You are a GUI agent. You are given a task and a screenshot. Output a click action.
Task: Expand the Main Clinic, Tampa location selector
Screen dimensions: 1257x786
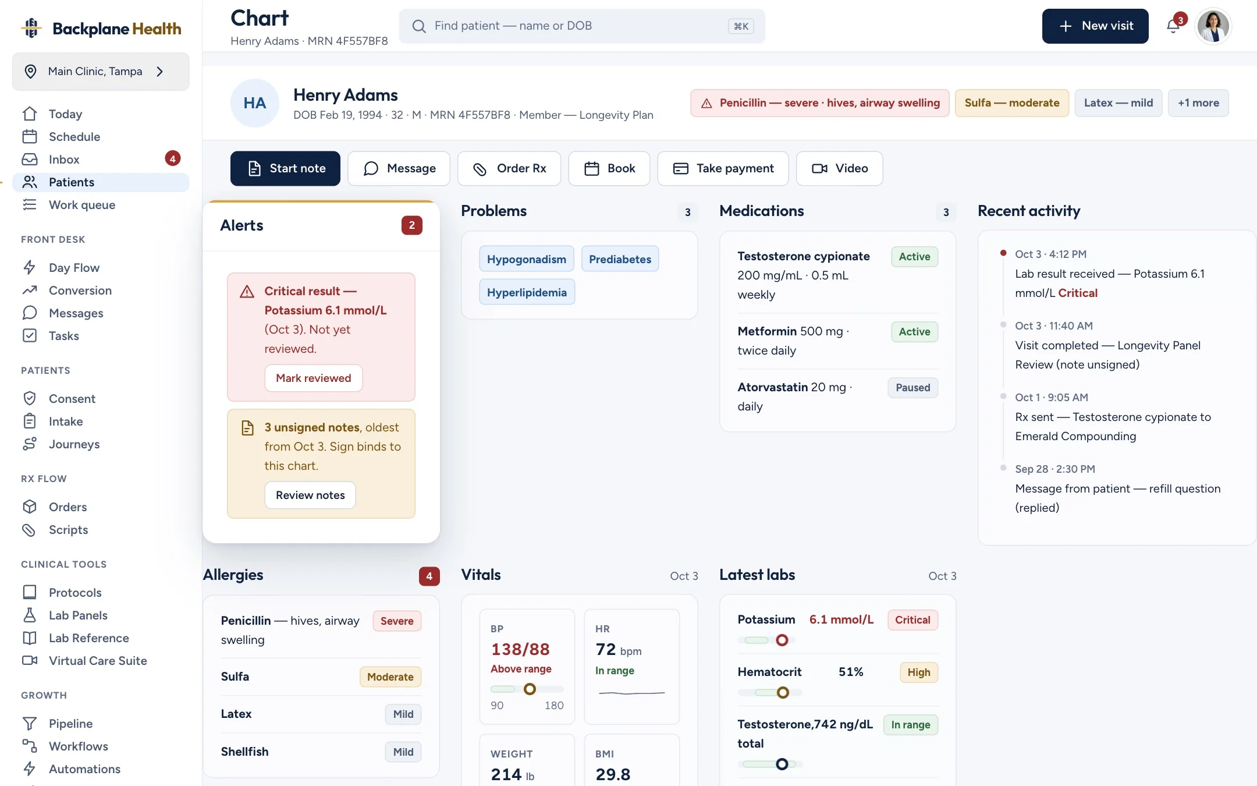(101, 71)
